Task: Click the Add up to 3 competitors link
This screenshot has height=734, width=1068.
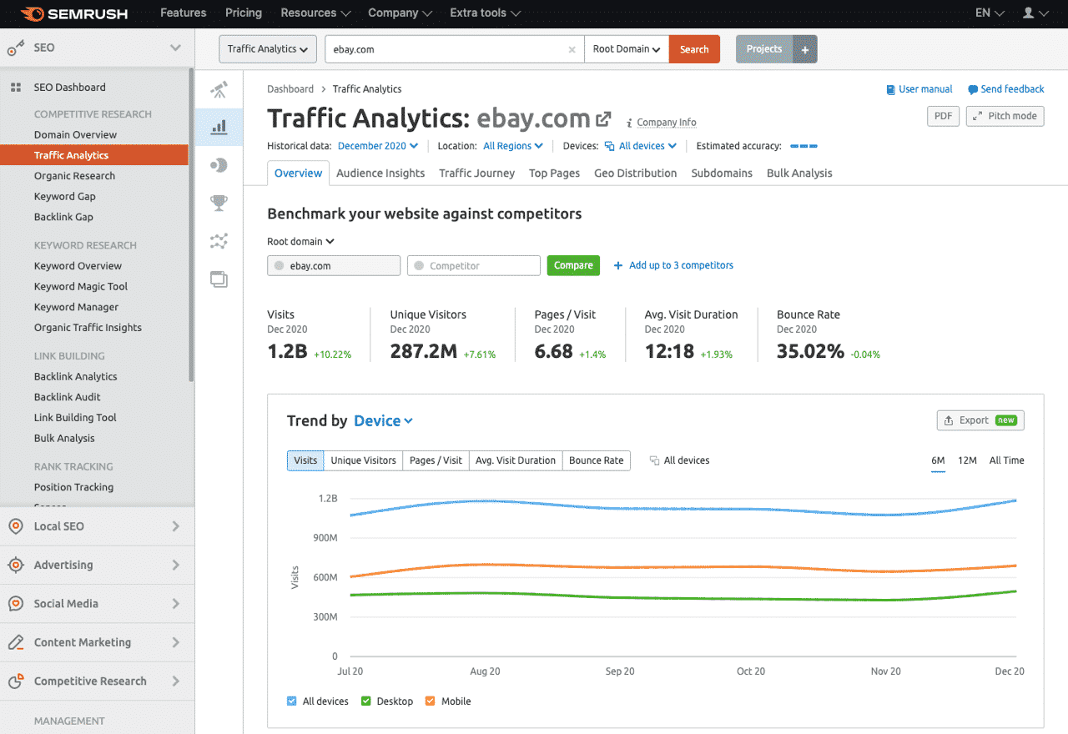Action: [673, 265]
